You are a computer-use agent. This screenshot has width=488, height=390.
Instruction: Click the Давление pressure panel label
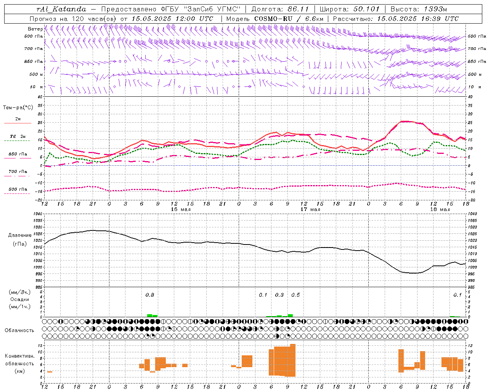20,235
